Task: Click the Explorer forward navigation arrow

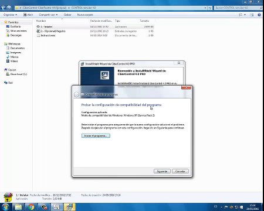Action: click(x=9, y=8)
